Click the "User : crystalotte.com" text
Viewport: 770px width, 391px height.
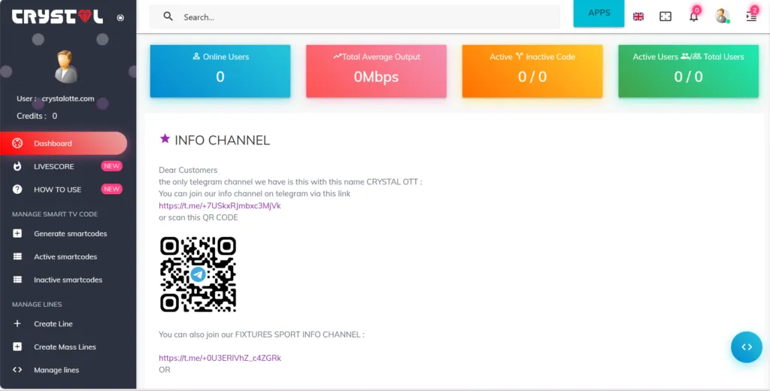[56, 99]
